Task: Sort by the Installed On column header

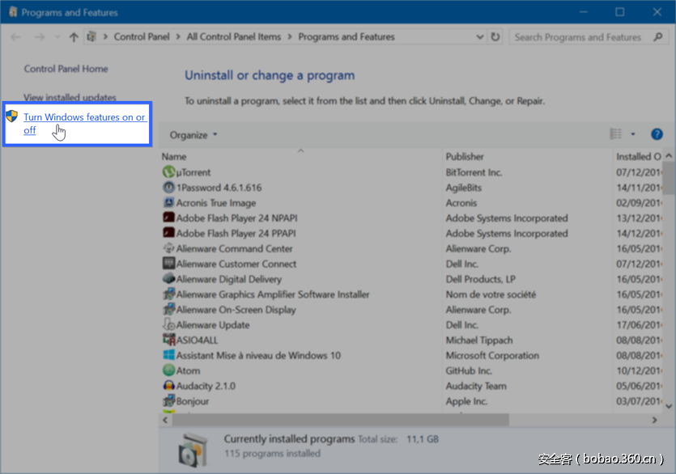Action: [639, 156]
